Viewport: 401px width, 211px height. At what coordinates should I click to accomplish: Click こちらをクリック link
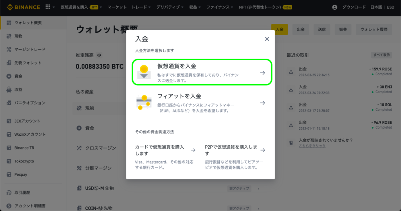(312, 146)
